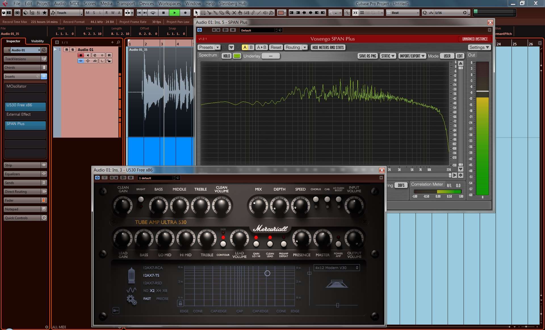
Task: Select the Glue tool
Action: coord(215,13)
